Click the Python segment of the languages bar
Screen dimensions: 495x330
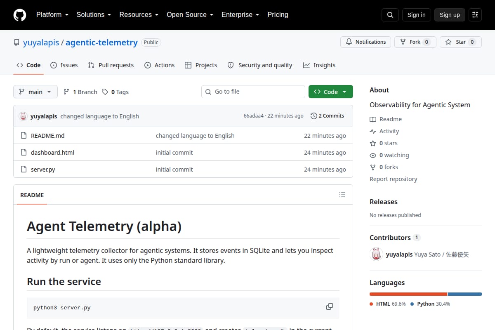pyautogui.click(x=465, y=294)
